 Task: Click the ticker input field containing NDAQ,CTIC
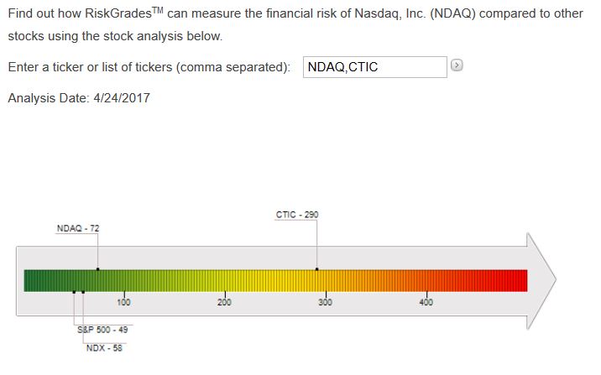[x=374, y=67]
